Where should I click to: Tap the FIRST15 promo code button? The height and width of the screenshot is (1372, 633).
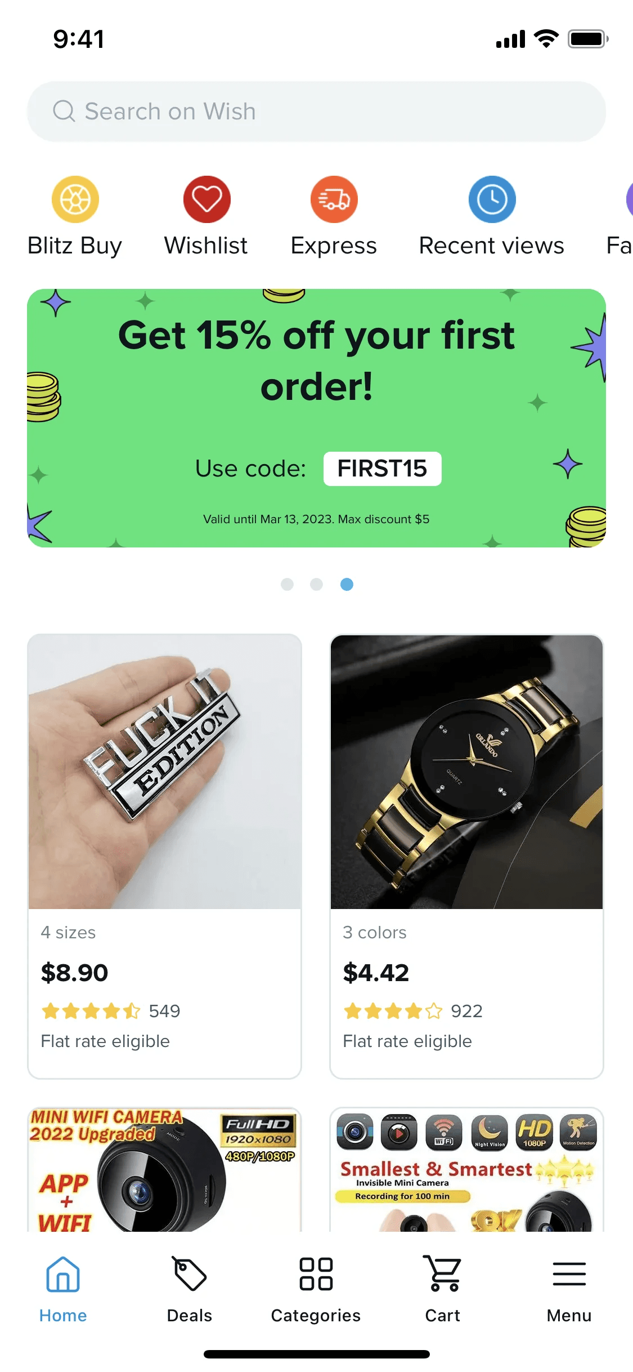383,469
